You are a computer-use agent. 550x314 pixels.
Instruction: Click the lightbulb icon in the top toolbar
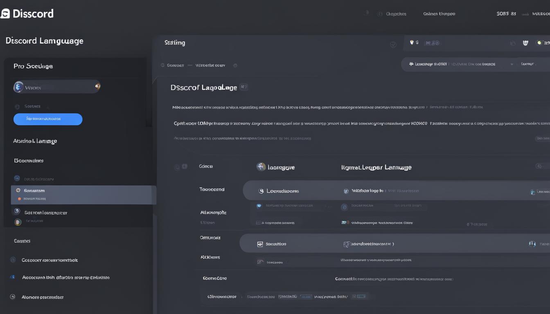pyautogui.click(x=412, y=42)
